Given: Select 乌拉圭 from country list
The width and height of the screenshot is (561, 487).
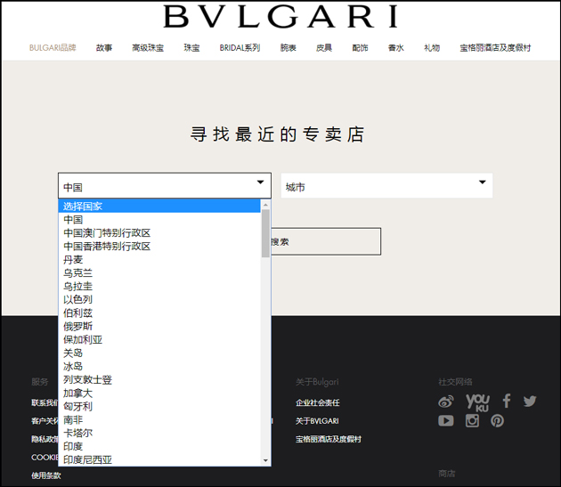Looking at the screenshot, I should [x=159, y=287].
